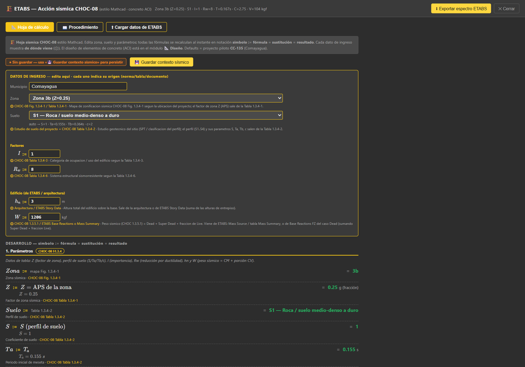The image size is (525, 367).
Task: Click Suelo result 'S1 — Roca / suelo medio-denso a duro'
Action: (x=314, y=310)
